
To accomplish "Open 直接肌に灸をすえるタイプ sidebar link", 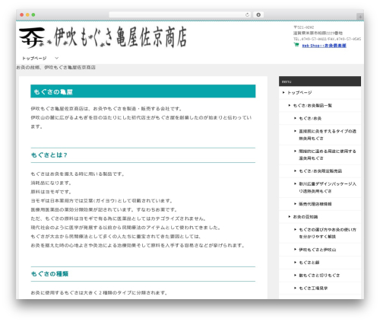I will (328, 135).
